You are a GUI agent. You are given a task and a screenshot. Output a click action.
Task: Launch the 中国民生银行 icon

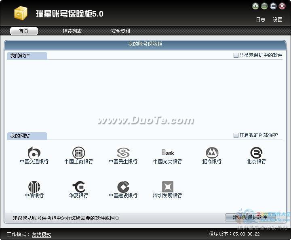point(123,153)
